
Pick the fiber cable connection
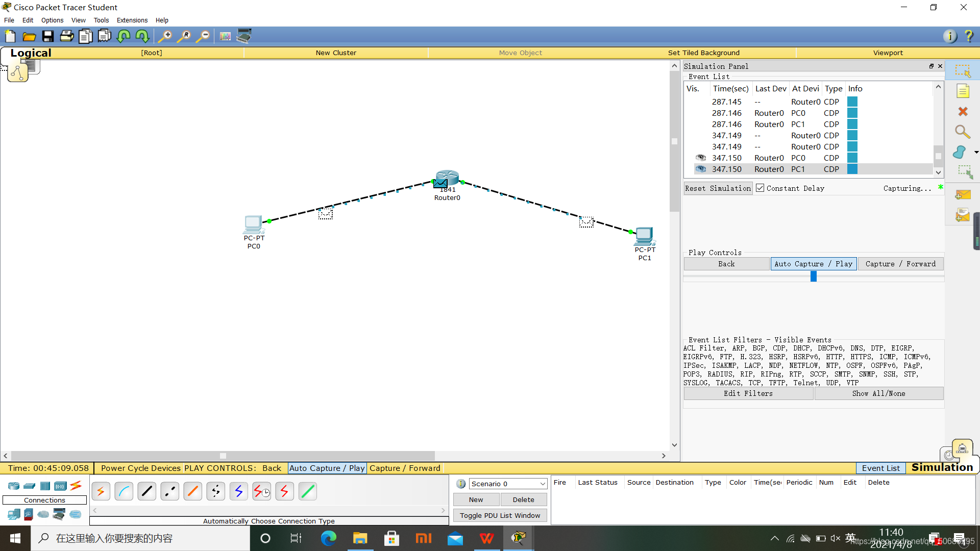(193, 491)
